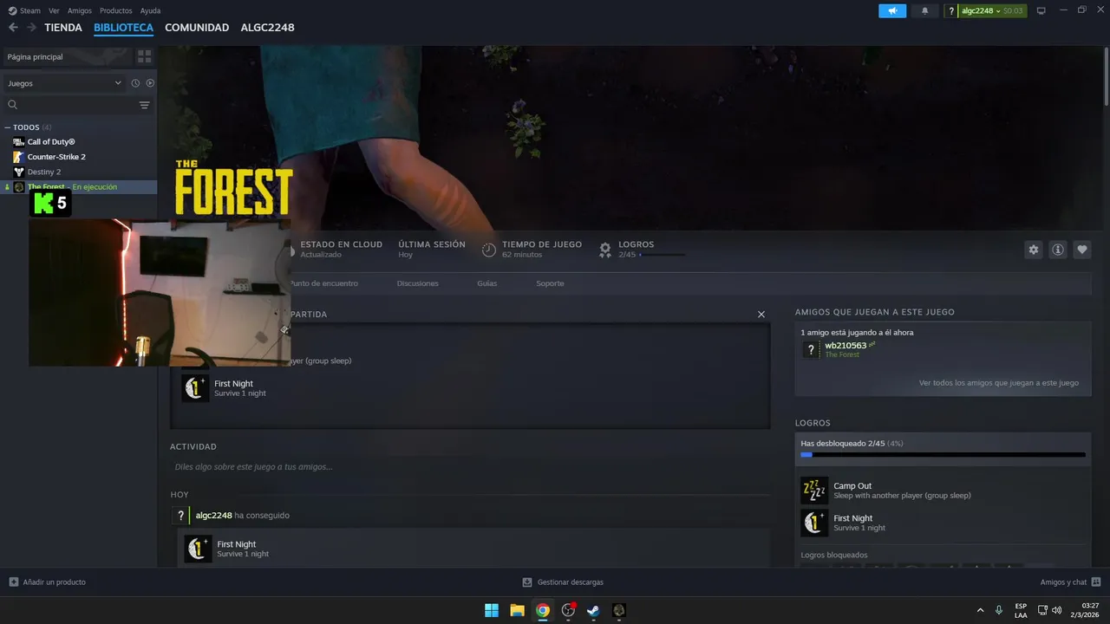Screen dimensions: 1110x624
Task: Go forward with the right arrow
Action: tap(32, 28)
